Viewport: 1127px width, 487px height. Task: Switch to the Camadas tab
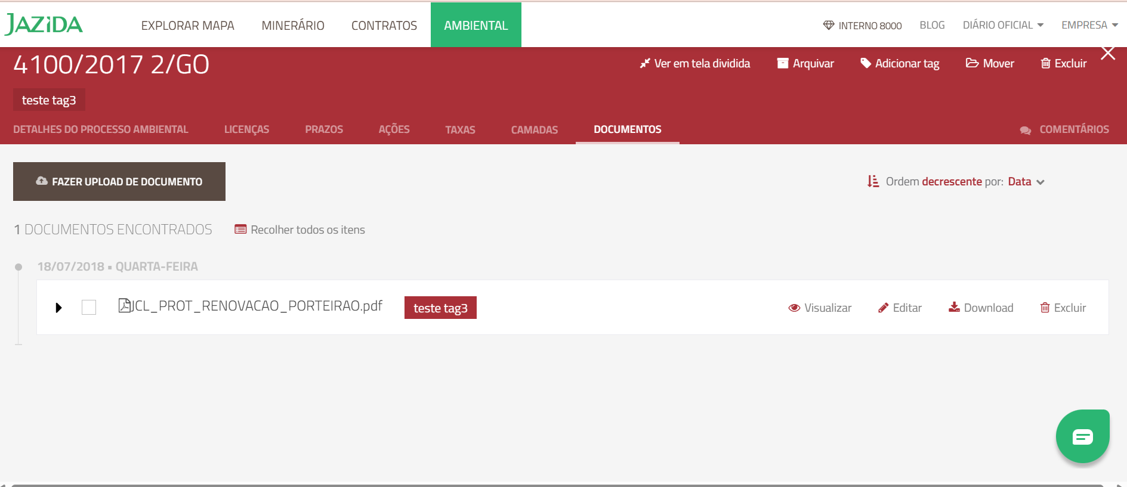[535, 130]
